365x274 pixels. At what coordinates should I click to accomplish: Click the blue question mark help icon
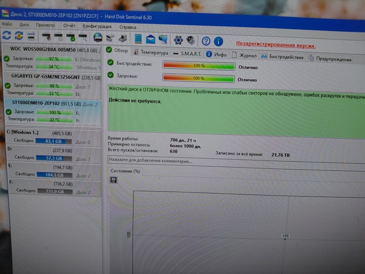point(206,41)
